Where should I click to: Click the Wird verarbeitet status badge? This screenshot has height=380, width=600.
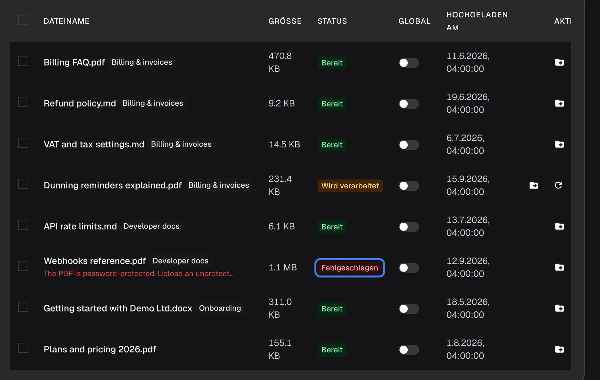click(350, 186)
